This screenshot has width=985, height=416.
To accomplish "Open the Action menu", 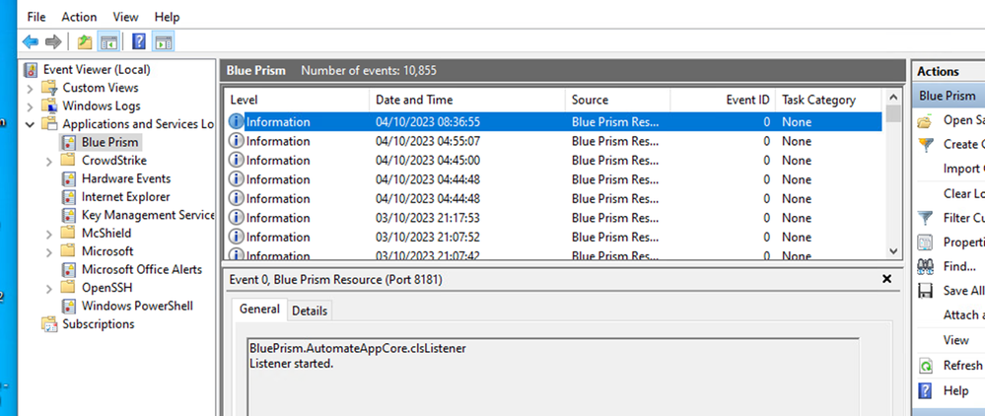I will click(79, 17).
